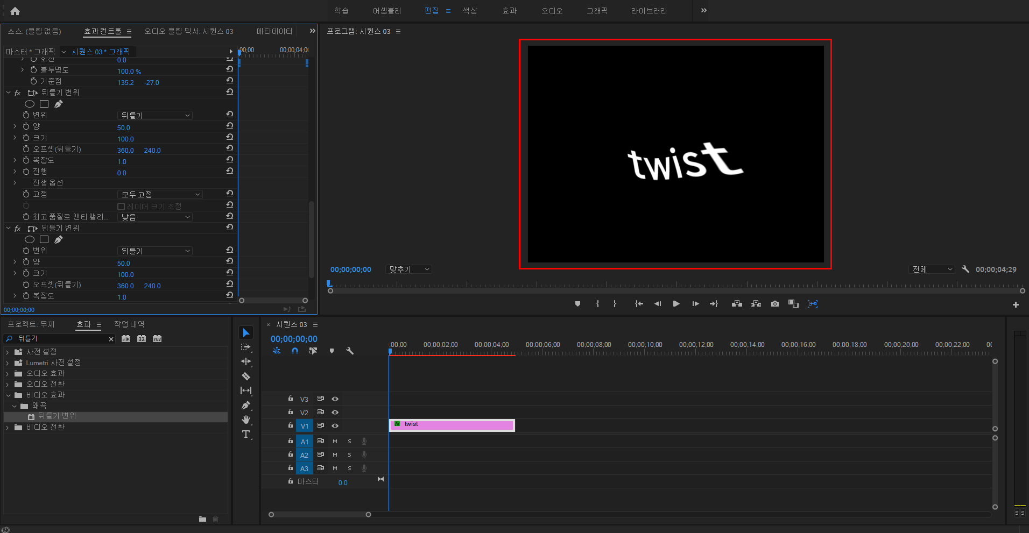The height and width of the screenshot is (533, 1029).
Task: Filter 32-bit color effects
Action: click(x=142, y=339)
